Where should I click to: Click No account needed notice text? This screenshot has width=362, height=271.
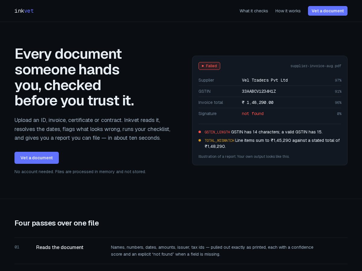tap(80, 172)
